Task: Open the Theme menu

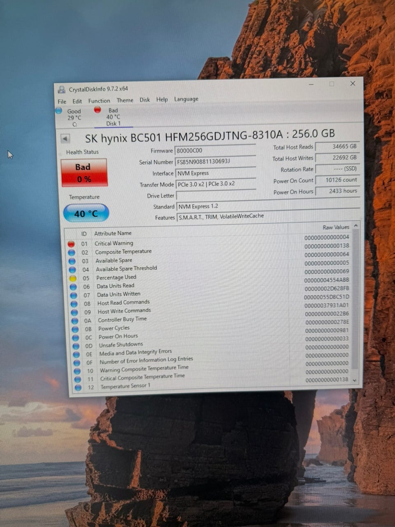Action: point(125,100)
